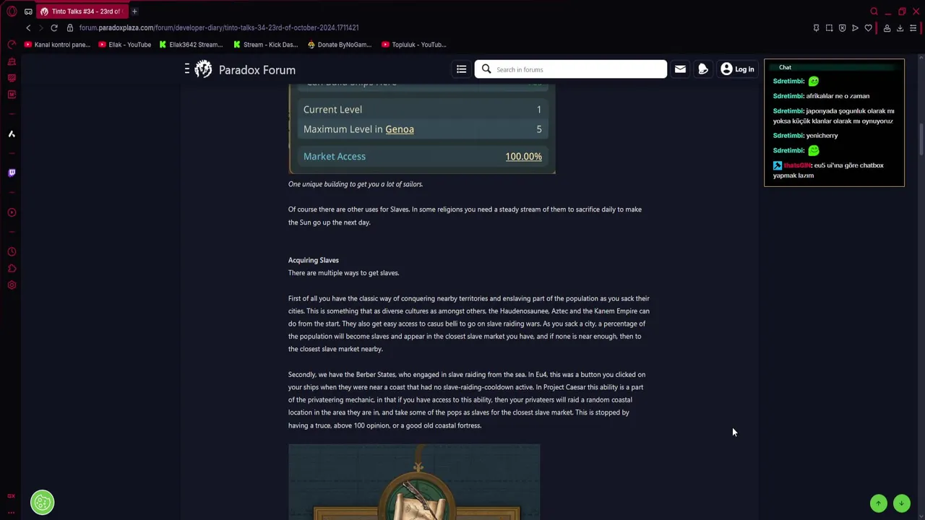Expand the forum hamburger list menu
This screenshot has height=520, width=925.
461,69
